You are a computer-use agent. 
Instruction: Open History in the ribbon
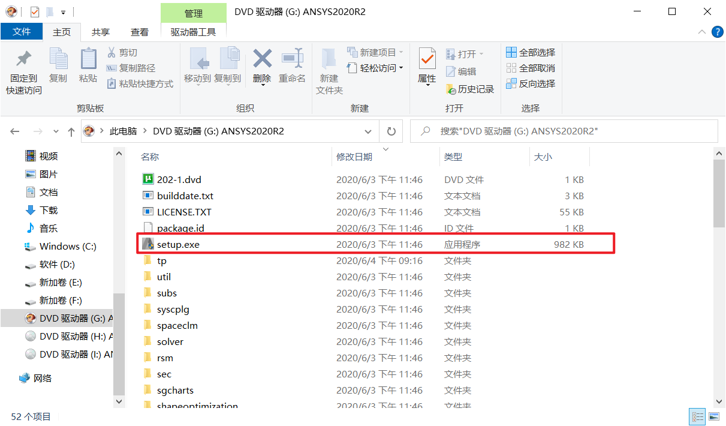(x=470, y=89)
